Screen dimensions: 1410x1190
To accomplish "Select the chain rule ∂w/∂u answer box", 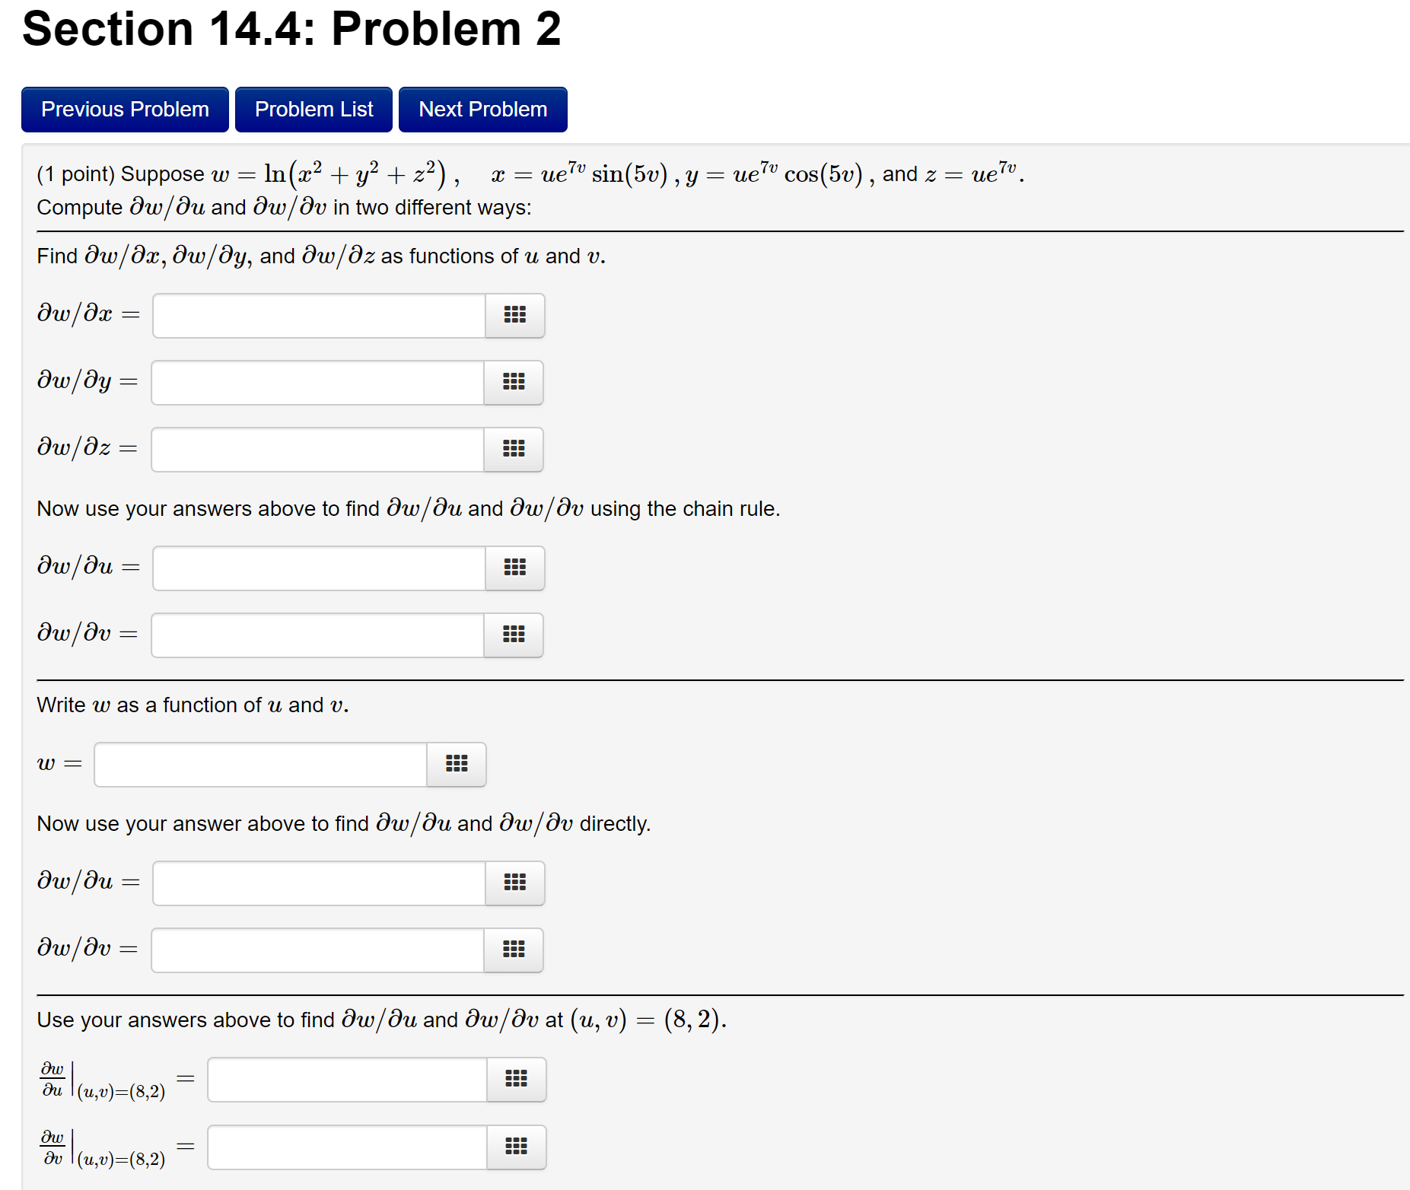I will (x=318, y=568).
